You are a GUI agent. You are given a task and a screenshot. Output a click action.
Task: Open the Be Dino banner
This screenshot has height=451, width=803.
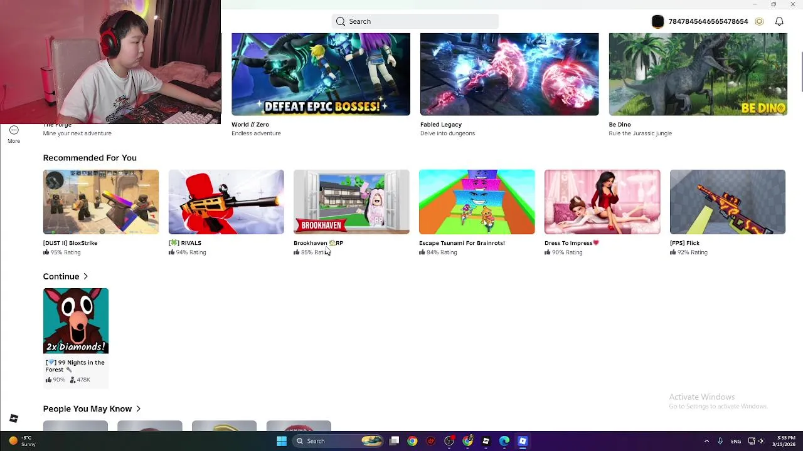(698, 75)
